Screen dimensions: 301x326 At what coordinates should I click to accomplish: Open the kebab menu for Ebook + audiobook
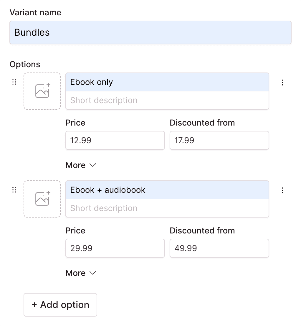click(x=283, y=190)
